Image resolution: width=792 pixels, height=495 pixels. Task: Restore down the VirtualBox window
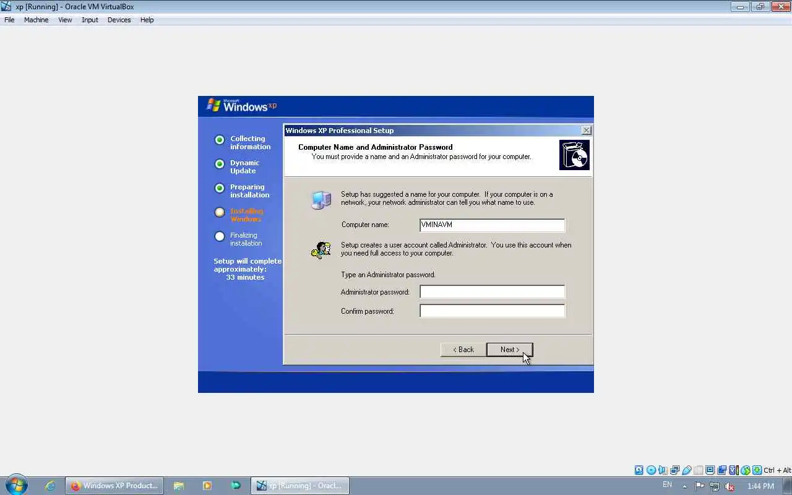tap(760, 7)
